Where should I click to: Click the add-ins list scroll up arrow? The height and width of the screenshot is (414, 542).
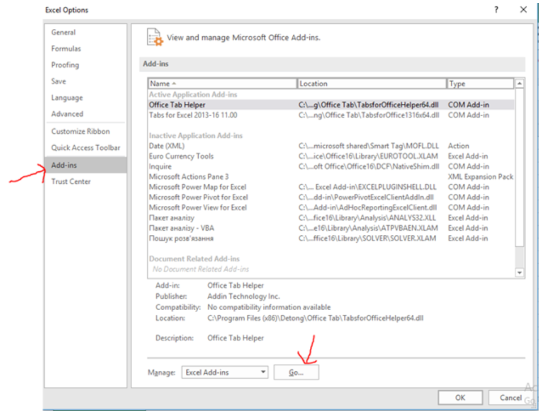519,83
